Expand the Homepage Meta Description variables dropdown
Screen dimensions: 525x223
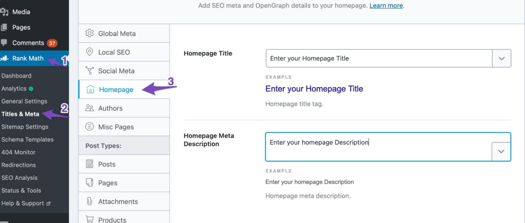501,151
